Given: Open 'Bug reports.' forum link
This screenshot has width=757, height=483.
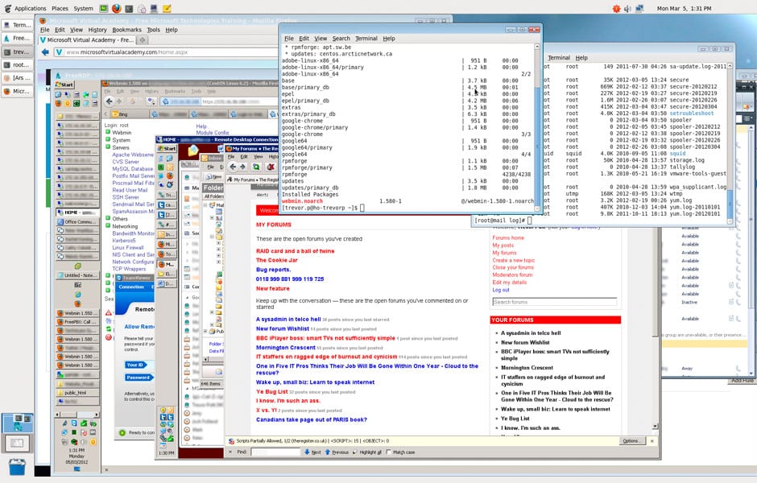Looking at the screenshot, I should click(x=273, y=270).
